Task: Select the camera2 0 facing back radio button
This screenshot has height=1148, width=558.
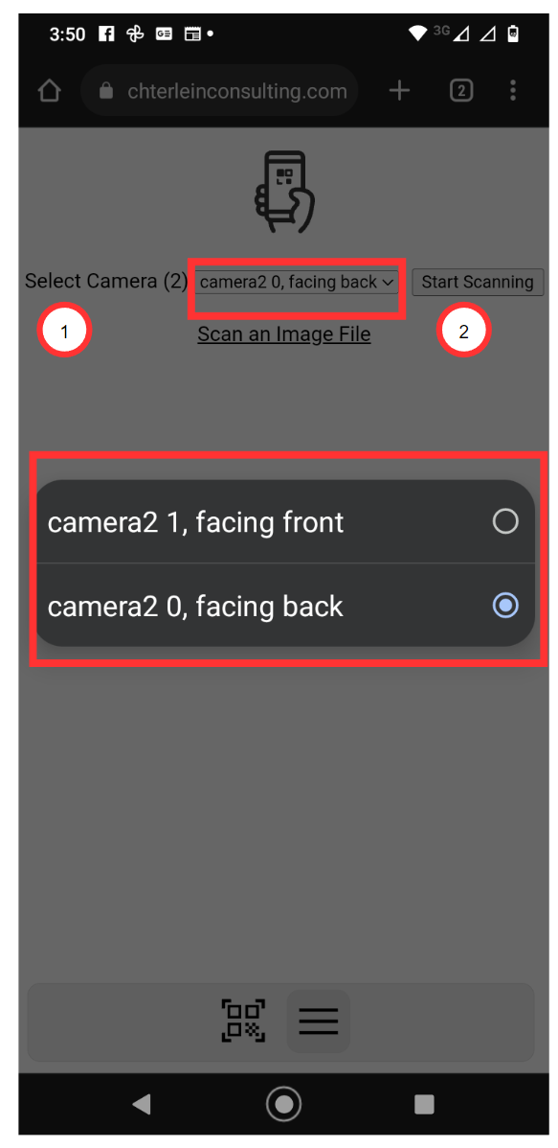Action: pyautogui.click(x=505, y=606)
